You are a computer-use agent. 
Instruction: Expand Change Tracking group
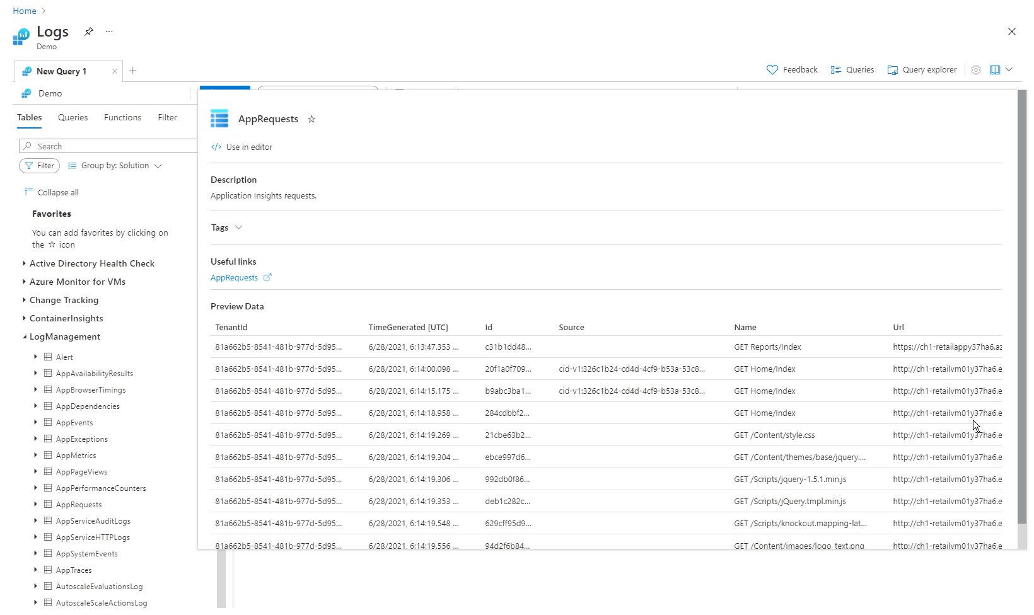[24, 300]
